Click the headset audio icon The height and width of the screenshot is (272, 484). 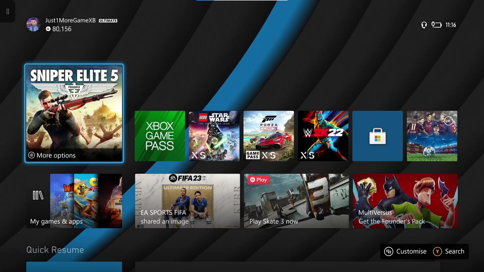[424, 25]
